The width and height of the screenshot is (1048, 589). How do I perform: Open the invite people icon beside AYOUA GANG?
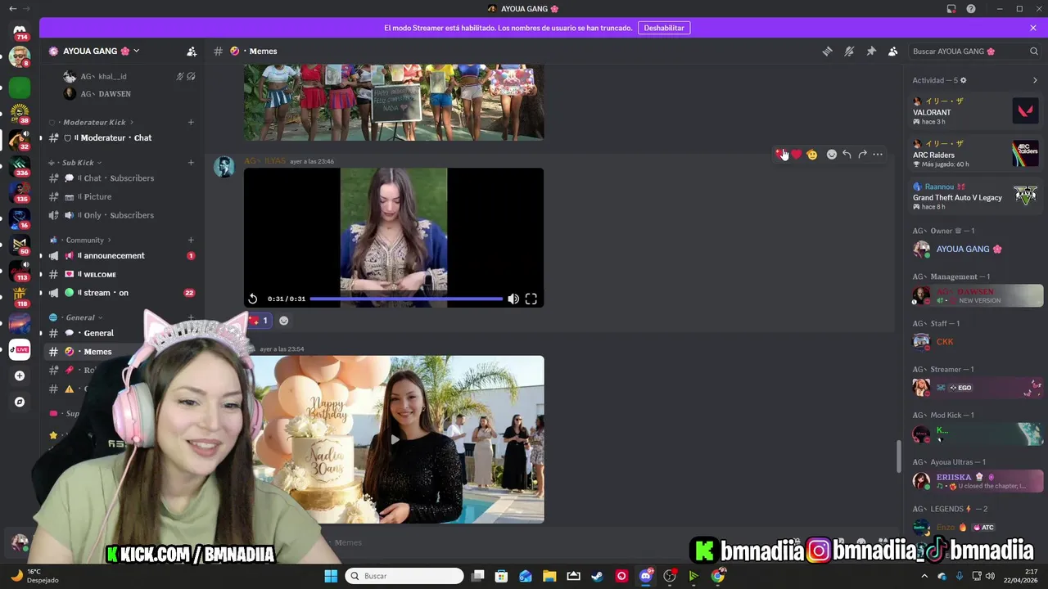click(x=192, y=51)
